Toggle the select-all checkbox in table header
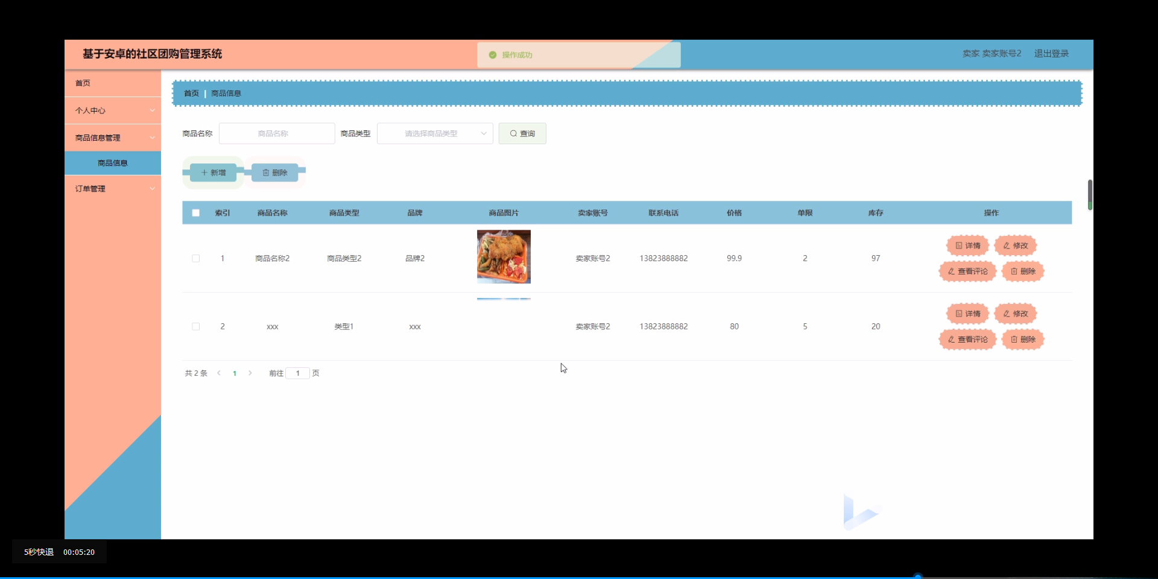The height and width of the screenshot is (579, 1158). [x=195, y=212]
